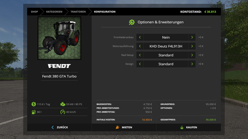Image resolution: width=248 pixels, height=139 pixels.
Task: Click the 40 km/h text
Action: [x=71, y=112]
